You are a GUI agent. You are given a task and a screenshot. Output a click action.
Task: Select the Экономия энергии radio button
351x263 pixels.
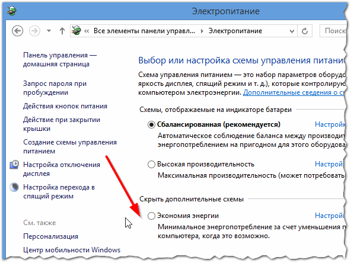click(151, 216)
